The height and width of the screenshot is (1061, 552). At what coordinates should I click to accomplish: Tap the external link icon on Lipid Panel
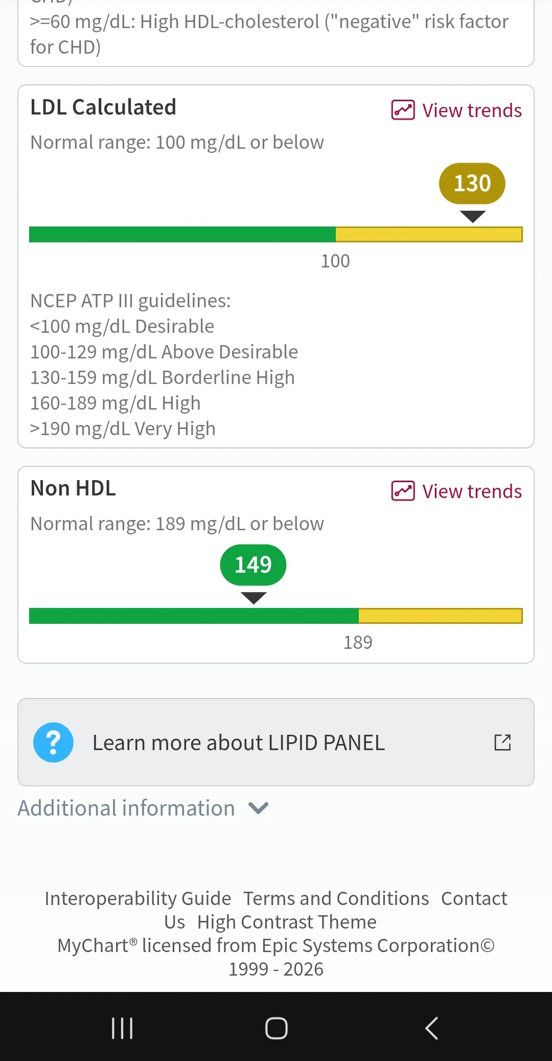[x=502, y=742]
